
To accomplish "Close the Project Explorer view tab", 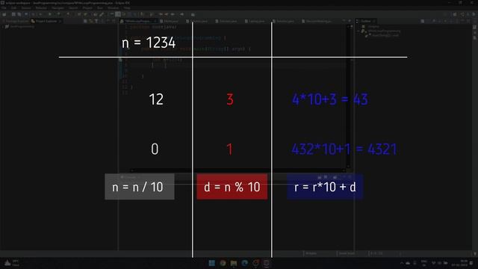I will click(60, 21).
